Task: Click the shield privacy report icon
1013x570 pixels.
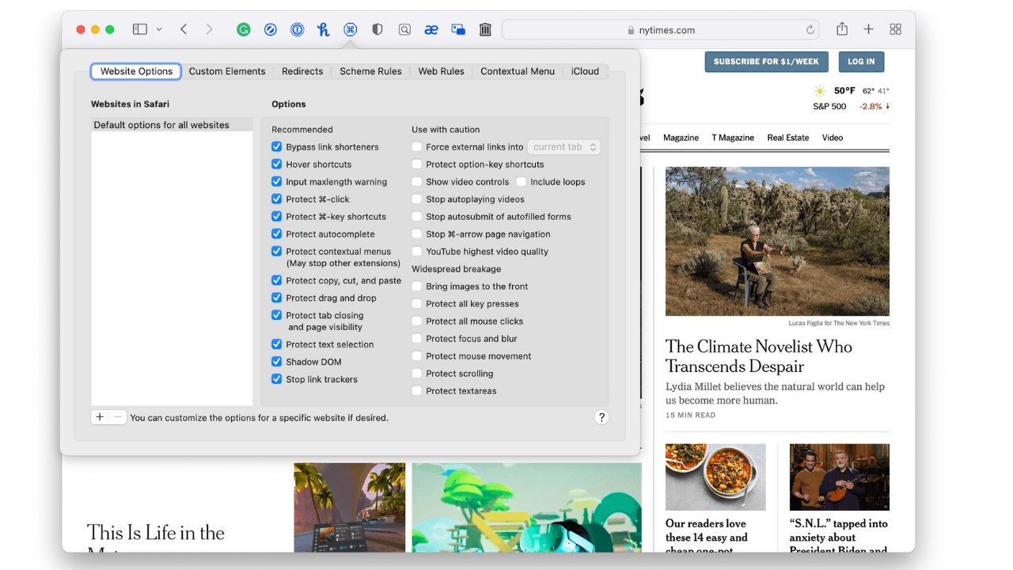Action: click(x=378, y=29)
